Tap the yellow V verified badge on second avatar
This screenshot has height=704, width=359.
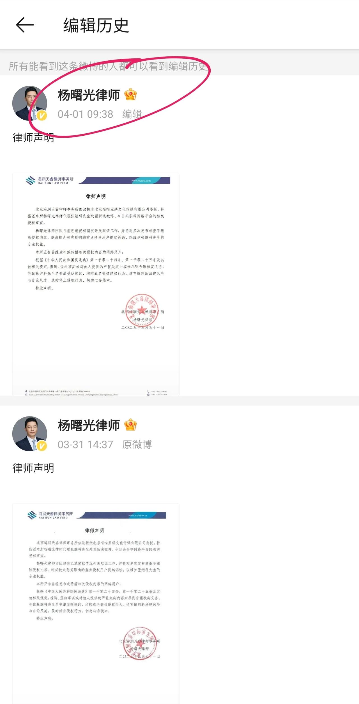tap(42, 446)
